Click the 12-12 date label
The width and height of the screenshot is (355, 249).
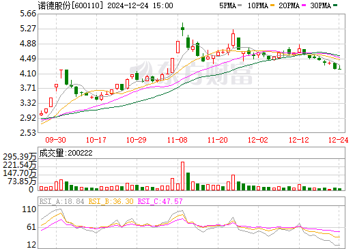point(299,140)
